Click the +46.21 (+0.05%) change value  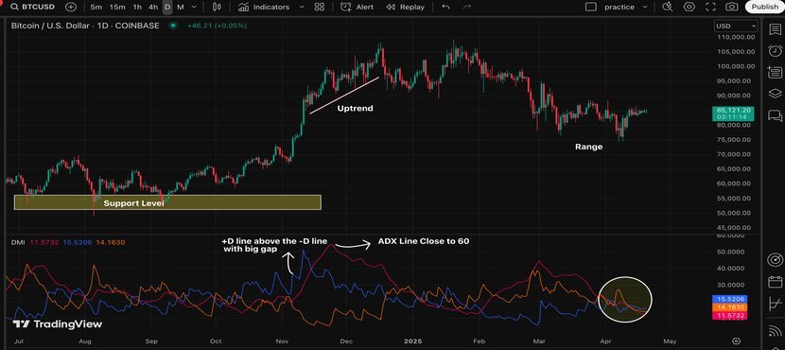pos(217,25)
